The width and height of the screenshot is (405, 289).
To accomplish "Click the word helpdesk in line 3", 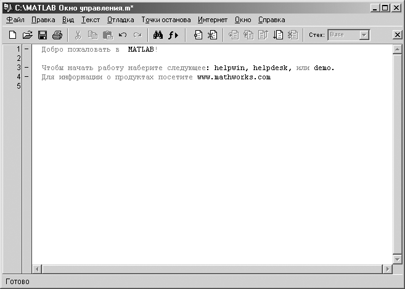I will (270, 68).
